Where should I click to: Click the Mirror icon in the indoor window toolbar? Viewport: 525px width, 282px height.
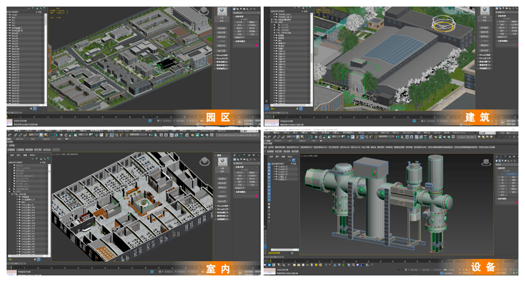[x=151, y=135]
